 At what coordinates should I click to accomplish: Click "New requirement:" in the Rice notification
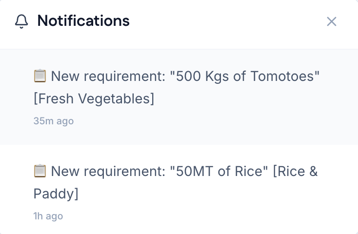click(x=106, y=172)
